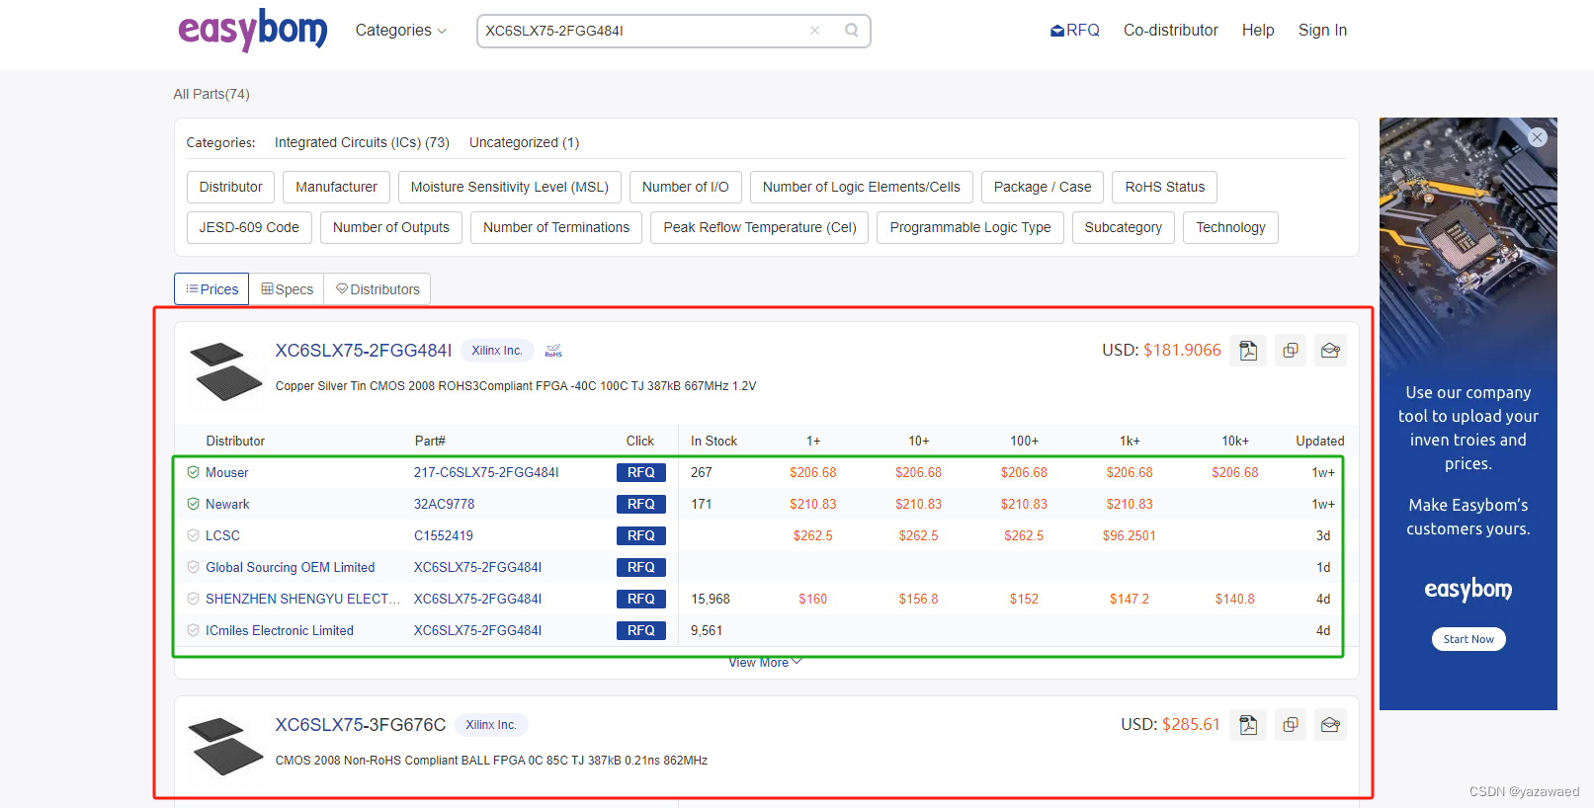
Task: Click XC6SLX75-3FG676C chip thumbnail image
Action: click(x=226, y=746)
